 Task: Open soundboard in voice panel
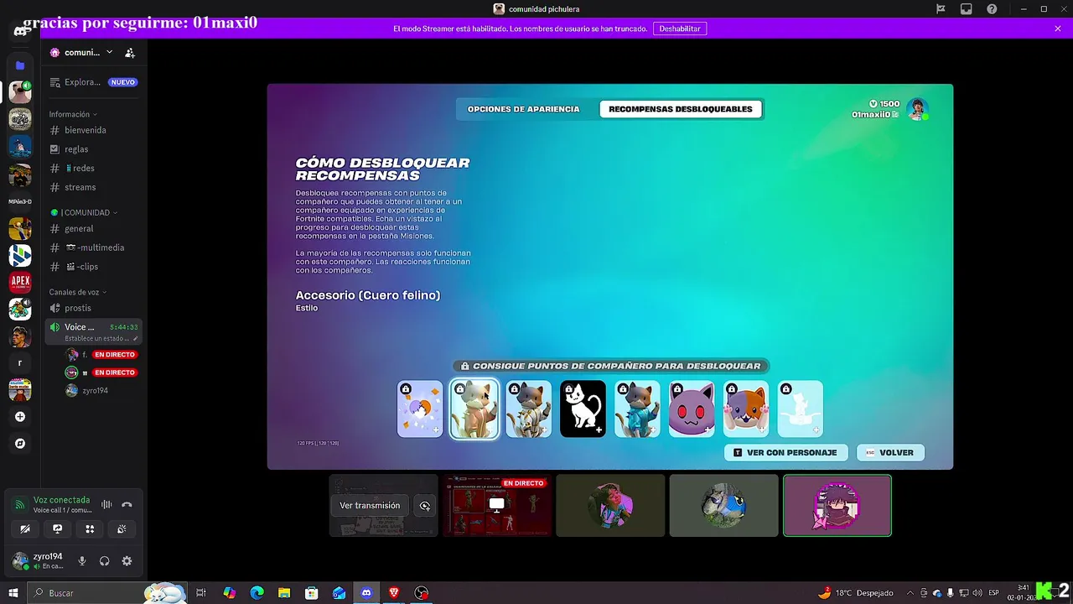pyautogui.click(x=122, y=528)
